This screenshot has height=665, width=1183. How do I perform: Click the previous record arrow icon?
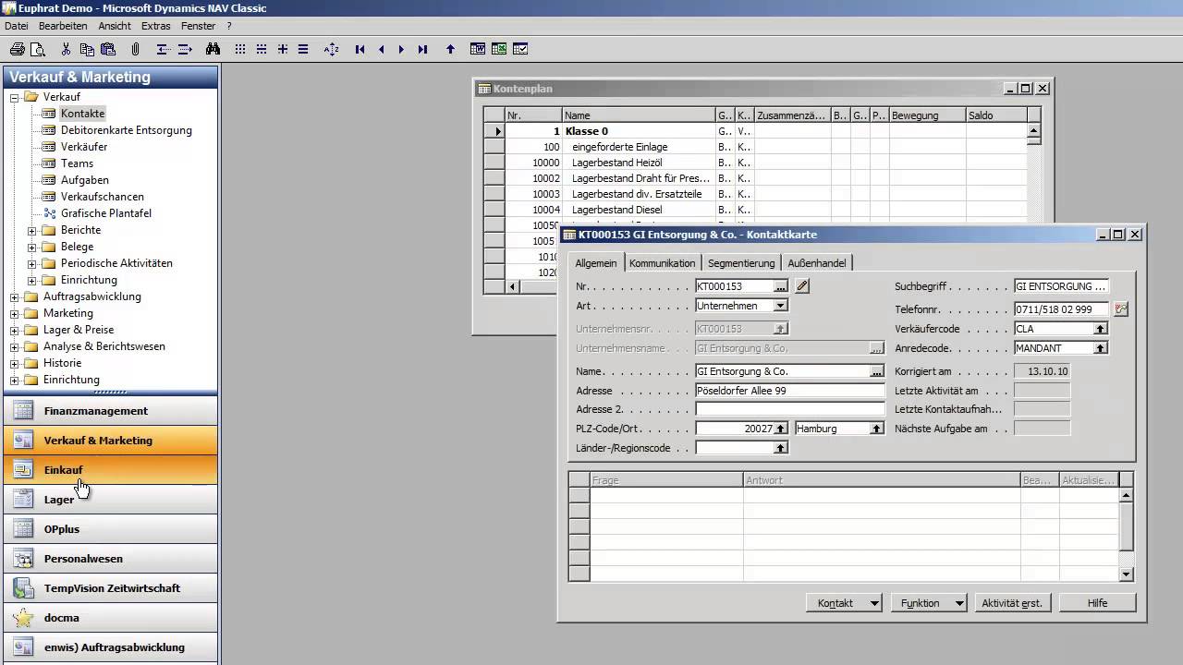tap(381, 49)
